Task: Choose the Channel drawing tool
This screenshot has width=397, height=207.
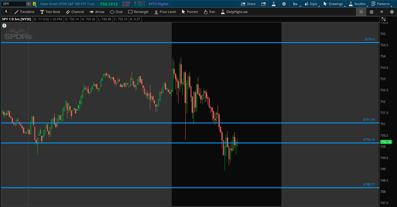Action: pyautogui.click(x=75, y=12)
